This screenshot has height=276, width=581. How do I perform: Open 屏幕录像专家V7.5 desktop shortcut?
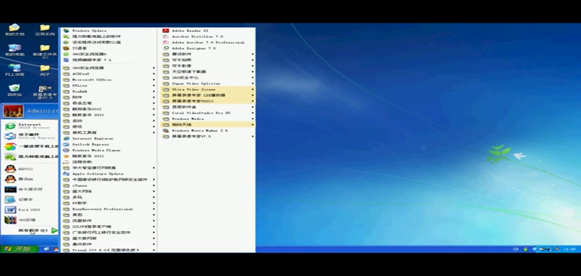pos(45,92)
